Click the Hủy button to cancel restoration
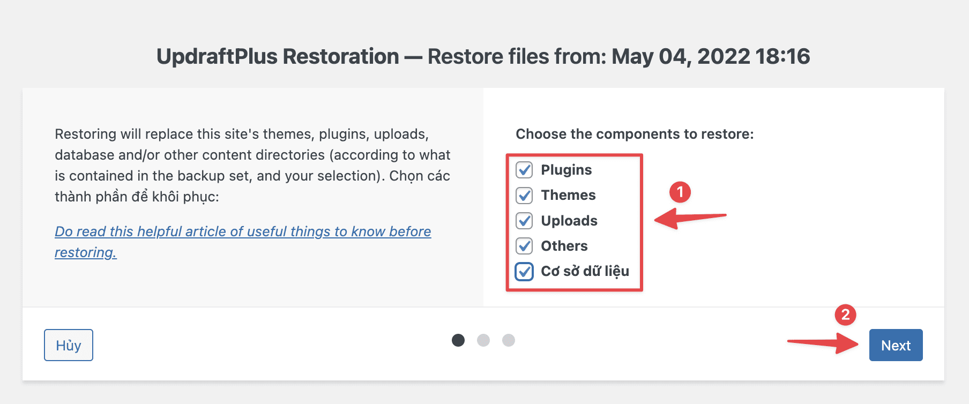Image resolution: width=969 pixels, height=404 pixels. point(68,345)
